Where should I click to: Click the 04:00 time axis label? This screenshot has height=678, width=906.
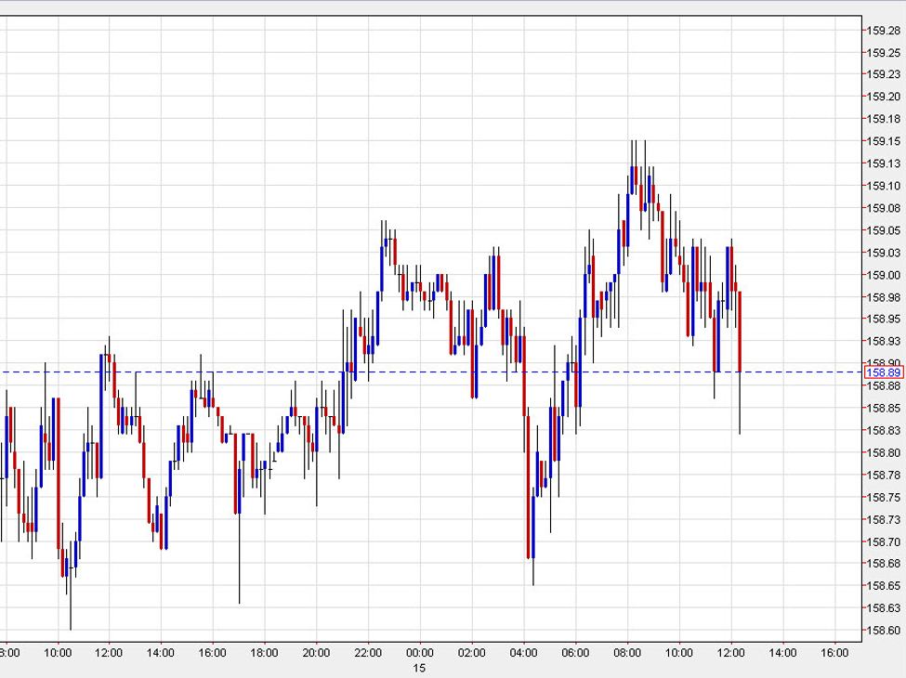pyautogui.click(x=524, y=653)
